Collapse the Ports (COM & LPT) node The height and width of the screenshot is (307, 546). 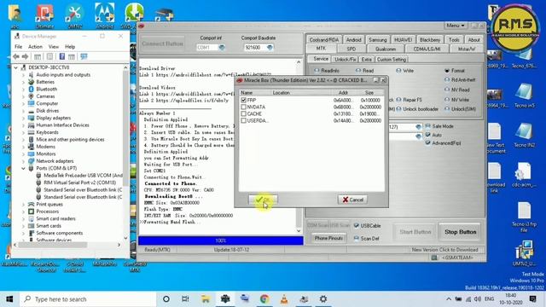23,169
